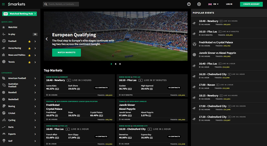Click the Watchlist star icon in sidebar
Image resolution: width=267 pixels, height=146 pixels.
point(4,27)
